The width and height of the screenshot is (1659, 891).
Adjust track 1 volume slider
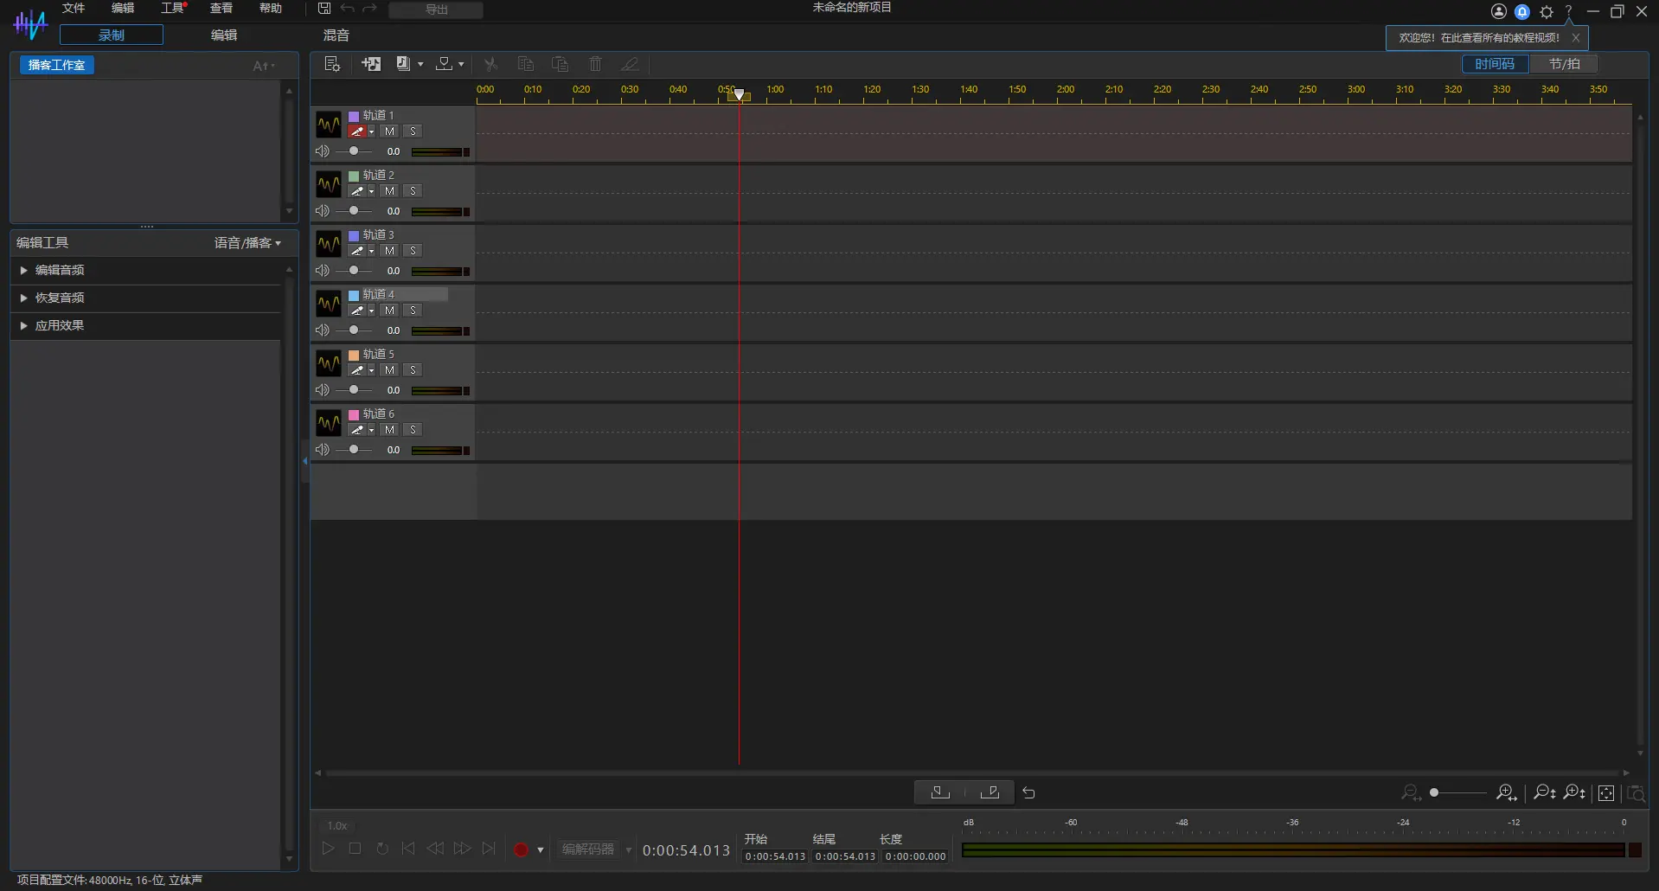pyautogui.click(x=353, y=151)
